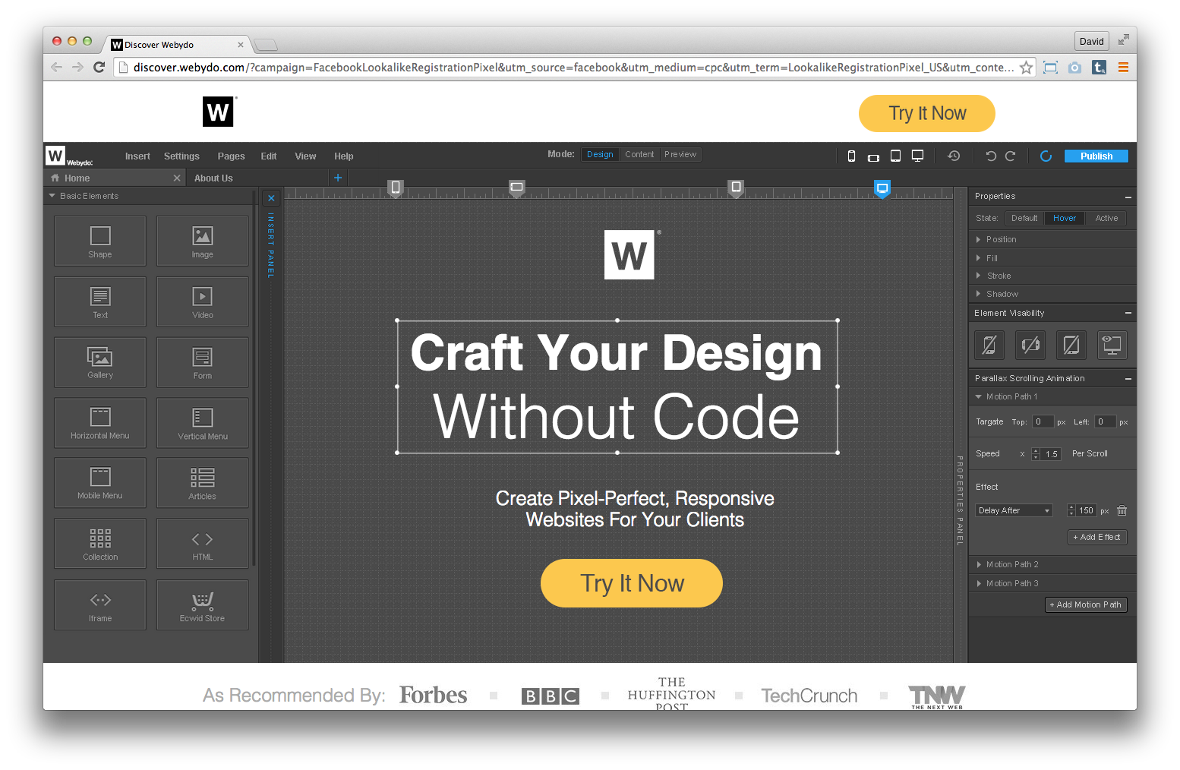Expand the Fill section
The image size is (1180, 770).
click(x=1052, y=258)
